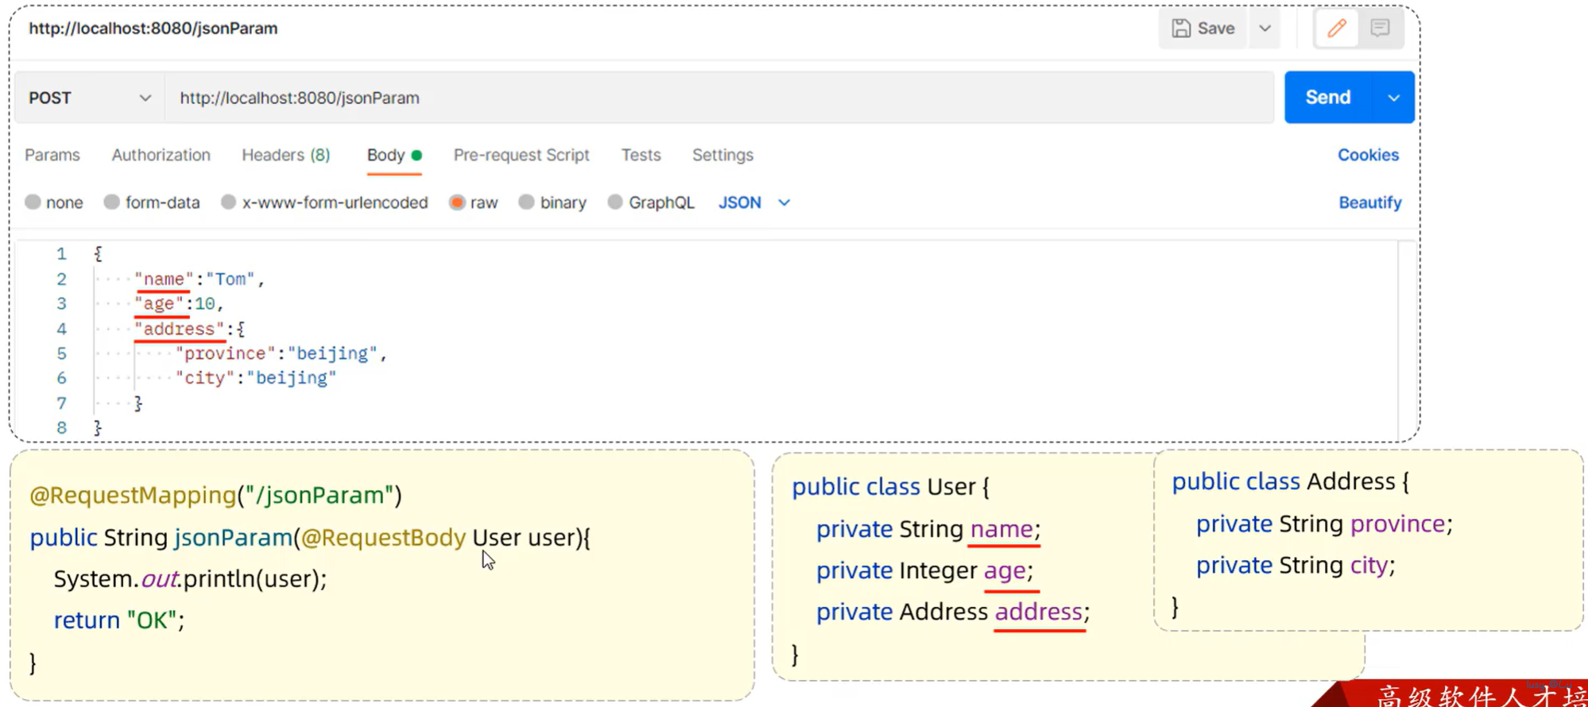
Task: Switch to the Params tab
Action: pos(52,155)
